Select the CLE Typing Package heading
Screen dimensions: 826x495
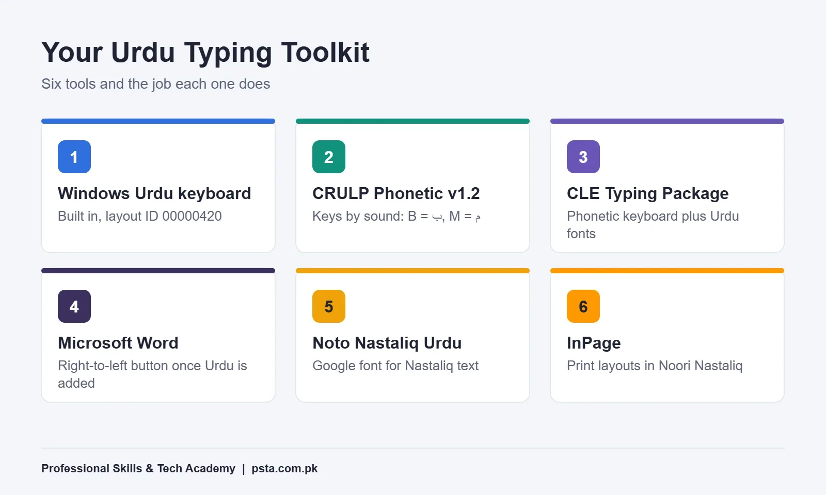click(x=647, y=193)
